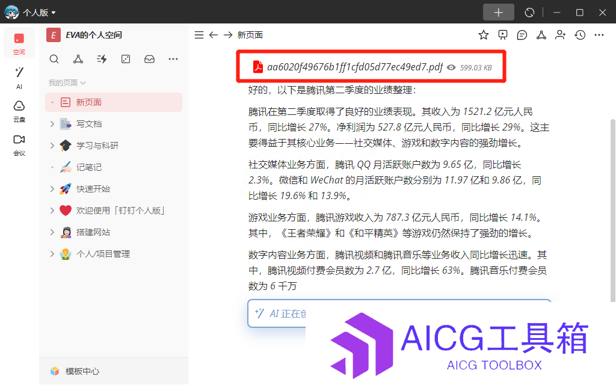The width and height of the screenshot is (616, 385).
Task: Open page more options in header
Action: [x=599, y=35]
